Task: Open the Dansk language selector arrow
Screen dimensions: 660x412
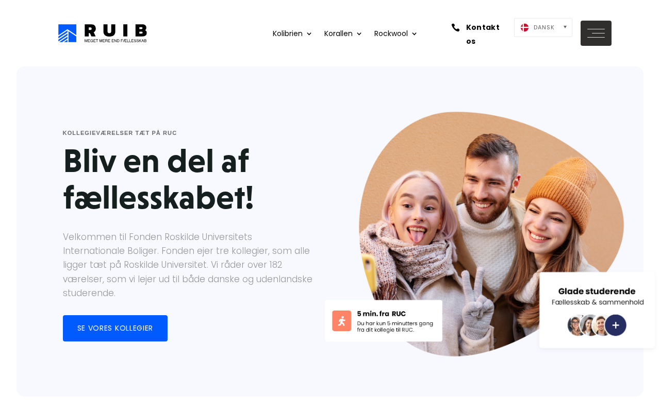Action: 565,27
